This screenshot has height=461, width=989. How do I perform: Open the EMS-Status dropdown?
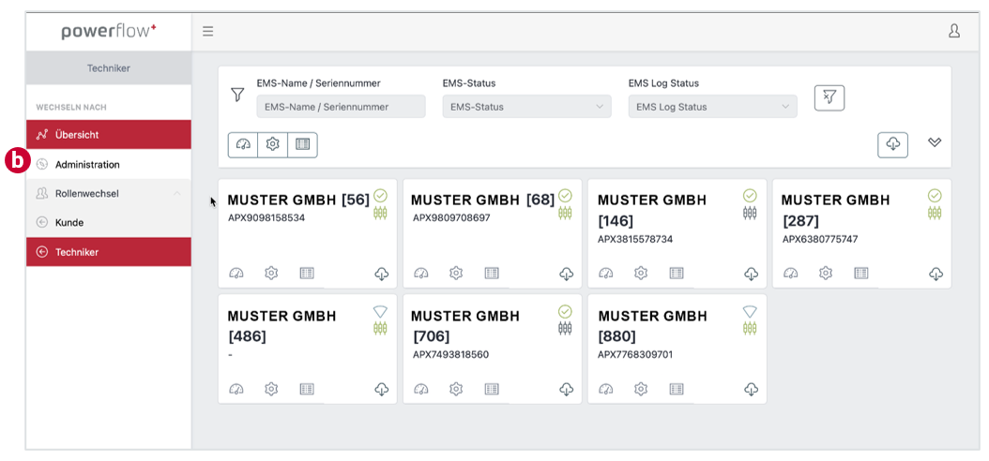526,107
